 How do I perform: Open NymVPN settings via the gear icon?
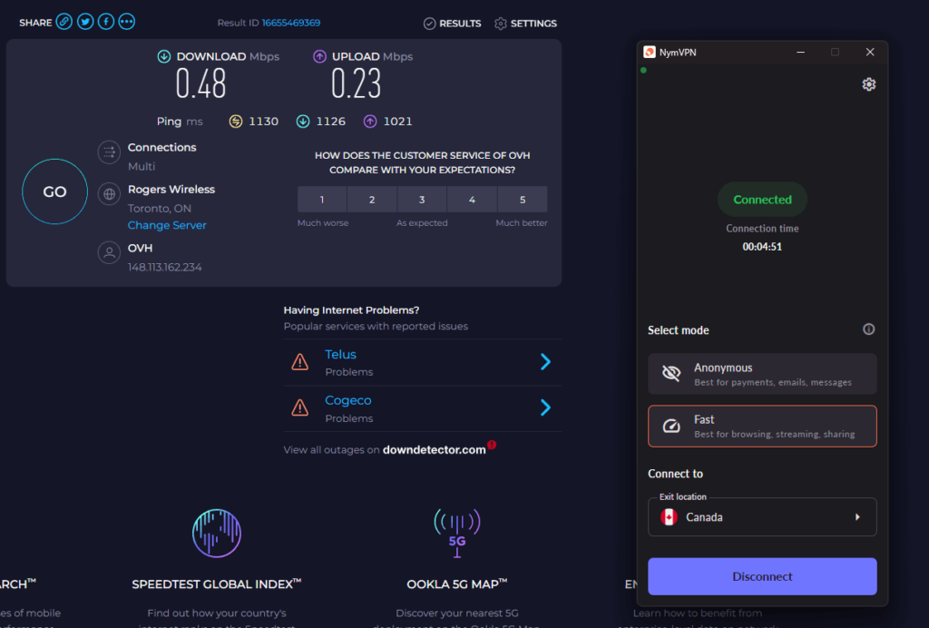point(868,83)
